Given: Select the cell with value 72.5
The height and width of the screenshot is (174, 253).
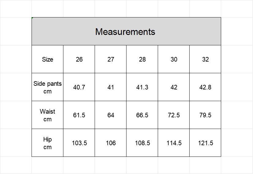Looking at the screenshot, I should click(x=174, y=115).
